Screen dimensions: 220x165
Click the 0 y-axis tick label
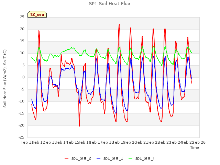point(23,77)
